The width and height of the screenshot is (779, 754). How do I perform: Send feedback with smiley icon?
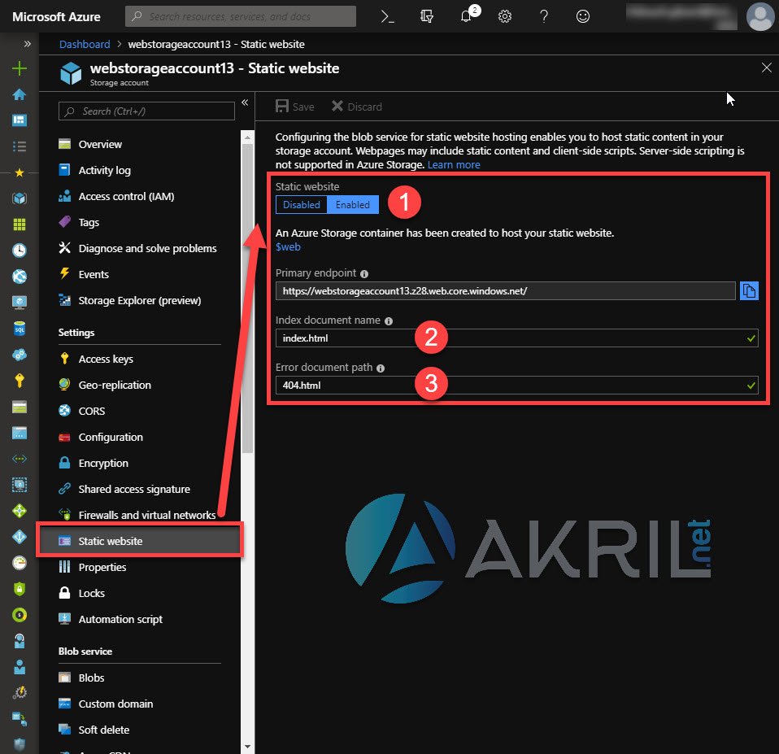coord(583,16)
